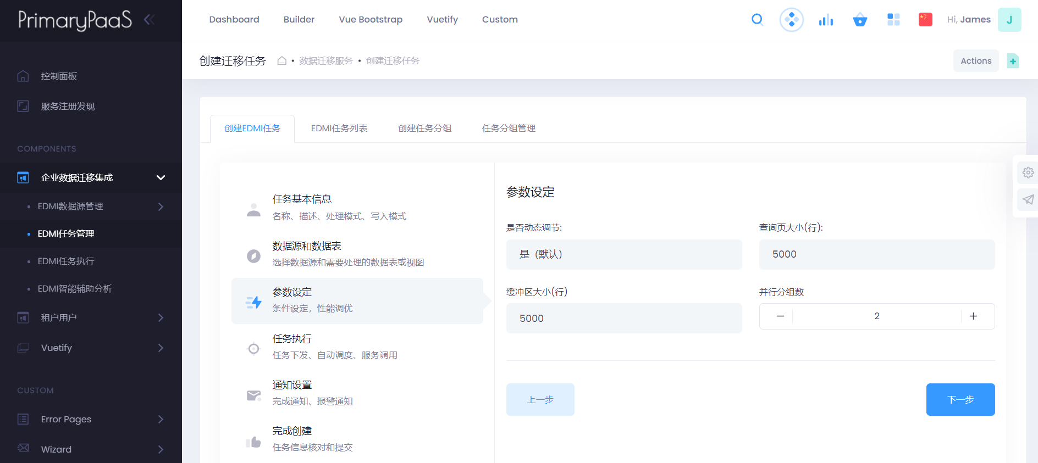Open search with the magnifier icon

pos(757,20)
